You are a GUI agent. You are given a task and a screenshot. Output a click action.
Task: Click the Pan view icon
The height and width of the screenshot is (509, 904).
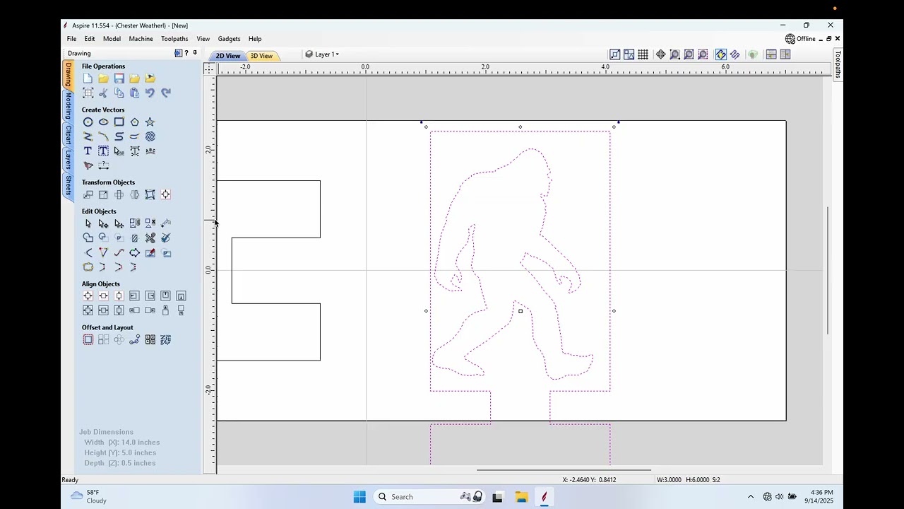[660, 54]
